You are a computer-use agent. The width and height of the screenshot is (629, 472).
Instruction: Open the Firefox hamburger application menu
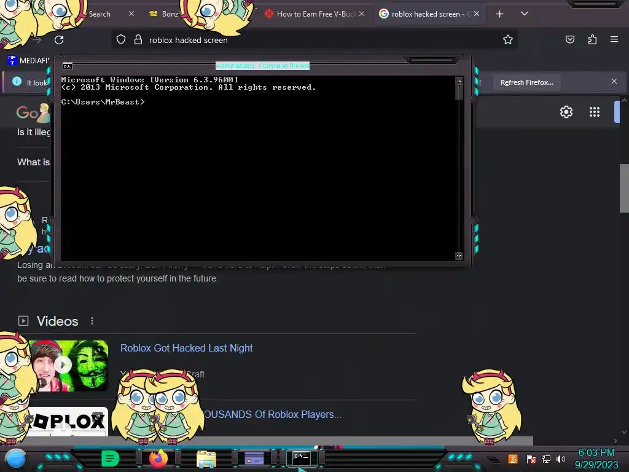tap(614, 39)
